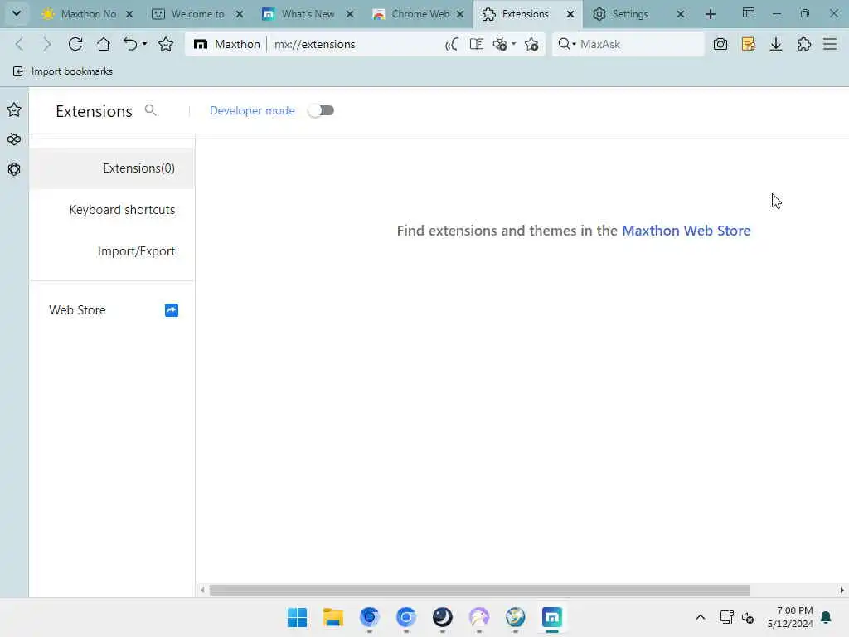Open Favorites star in left sidebar
The width and height of the screenshot is (849, 637).
[14, 110]
